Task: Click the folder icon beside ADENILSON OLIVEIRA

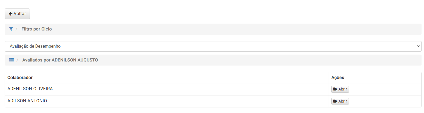Action: 335,89
